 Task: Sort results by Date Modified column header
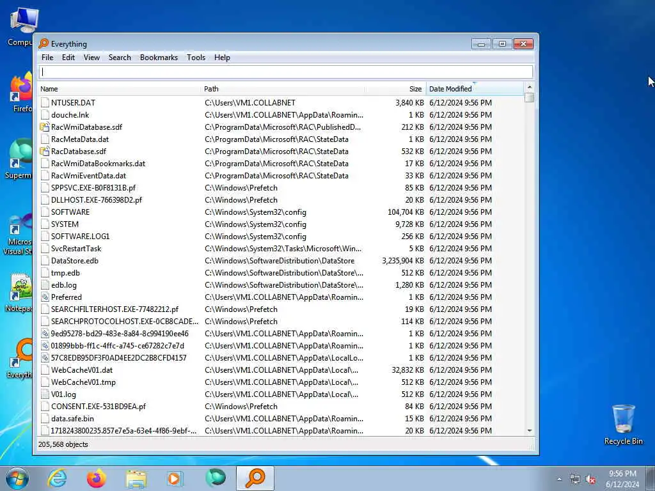point(475,89)
